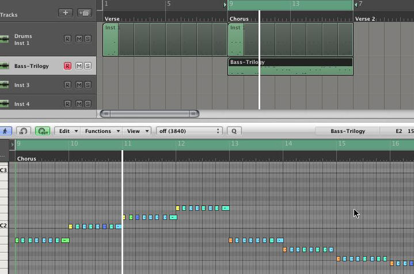Click the scrollbar right resize handle
The height and width of the screenshot is (274, 414).
click(193, 113)
